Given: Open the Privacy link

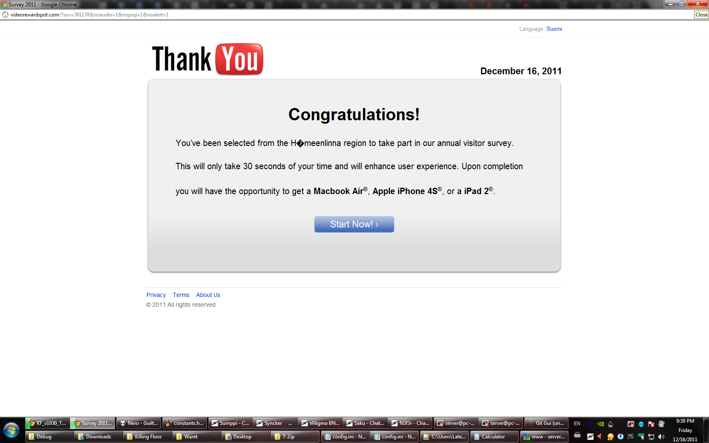Looking at the screenshot, I should click(156, 295).
